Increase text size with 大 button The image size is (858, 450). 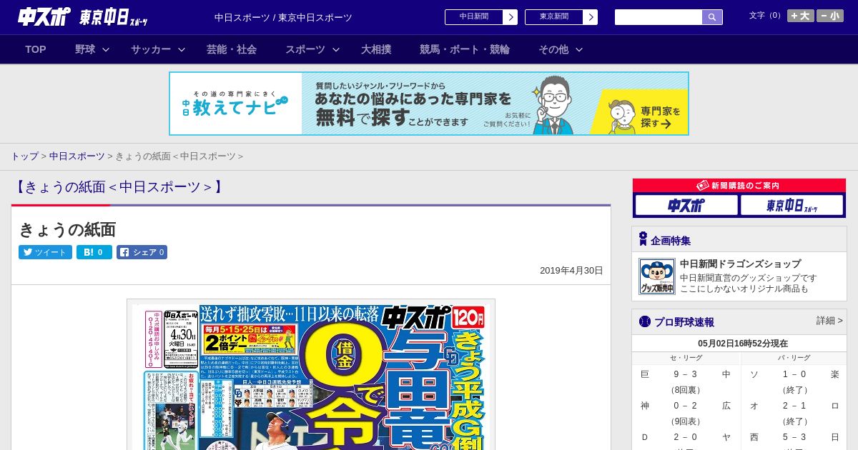[x=801, y=16]
